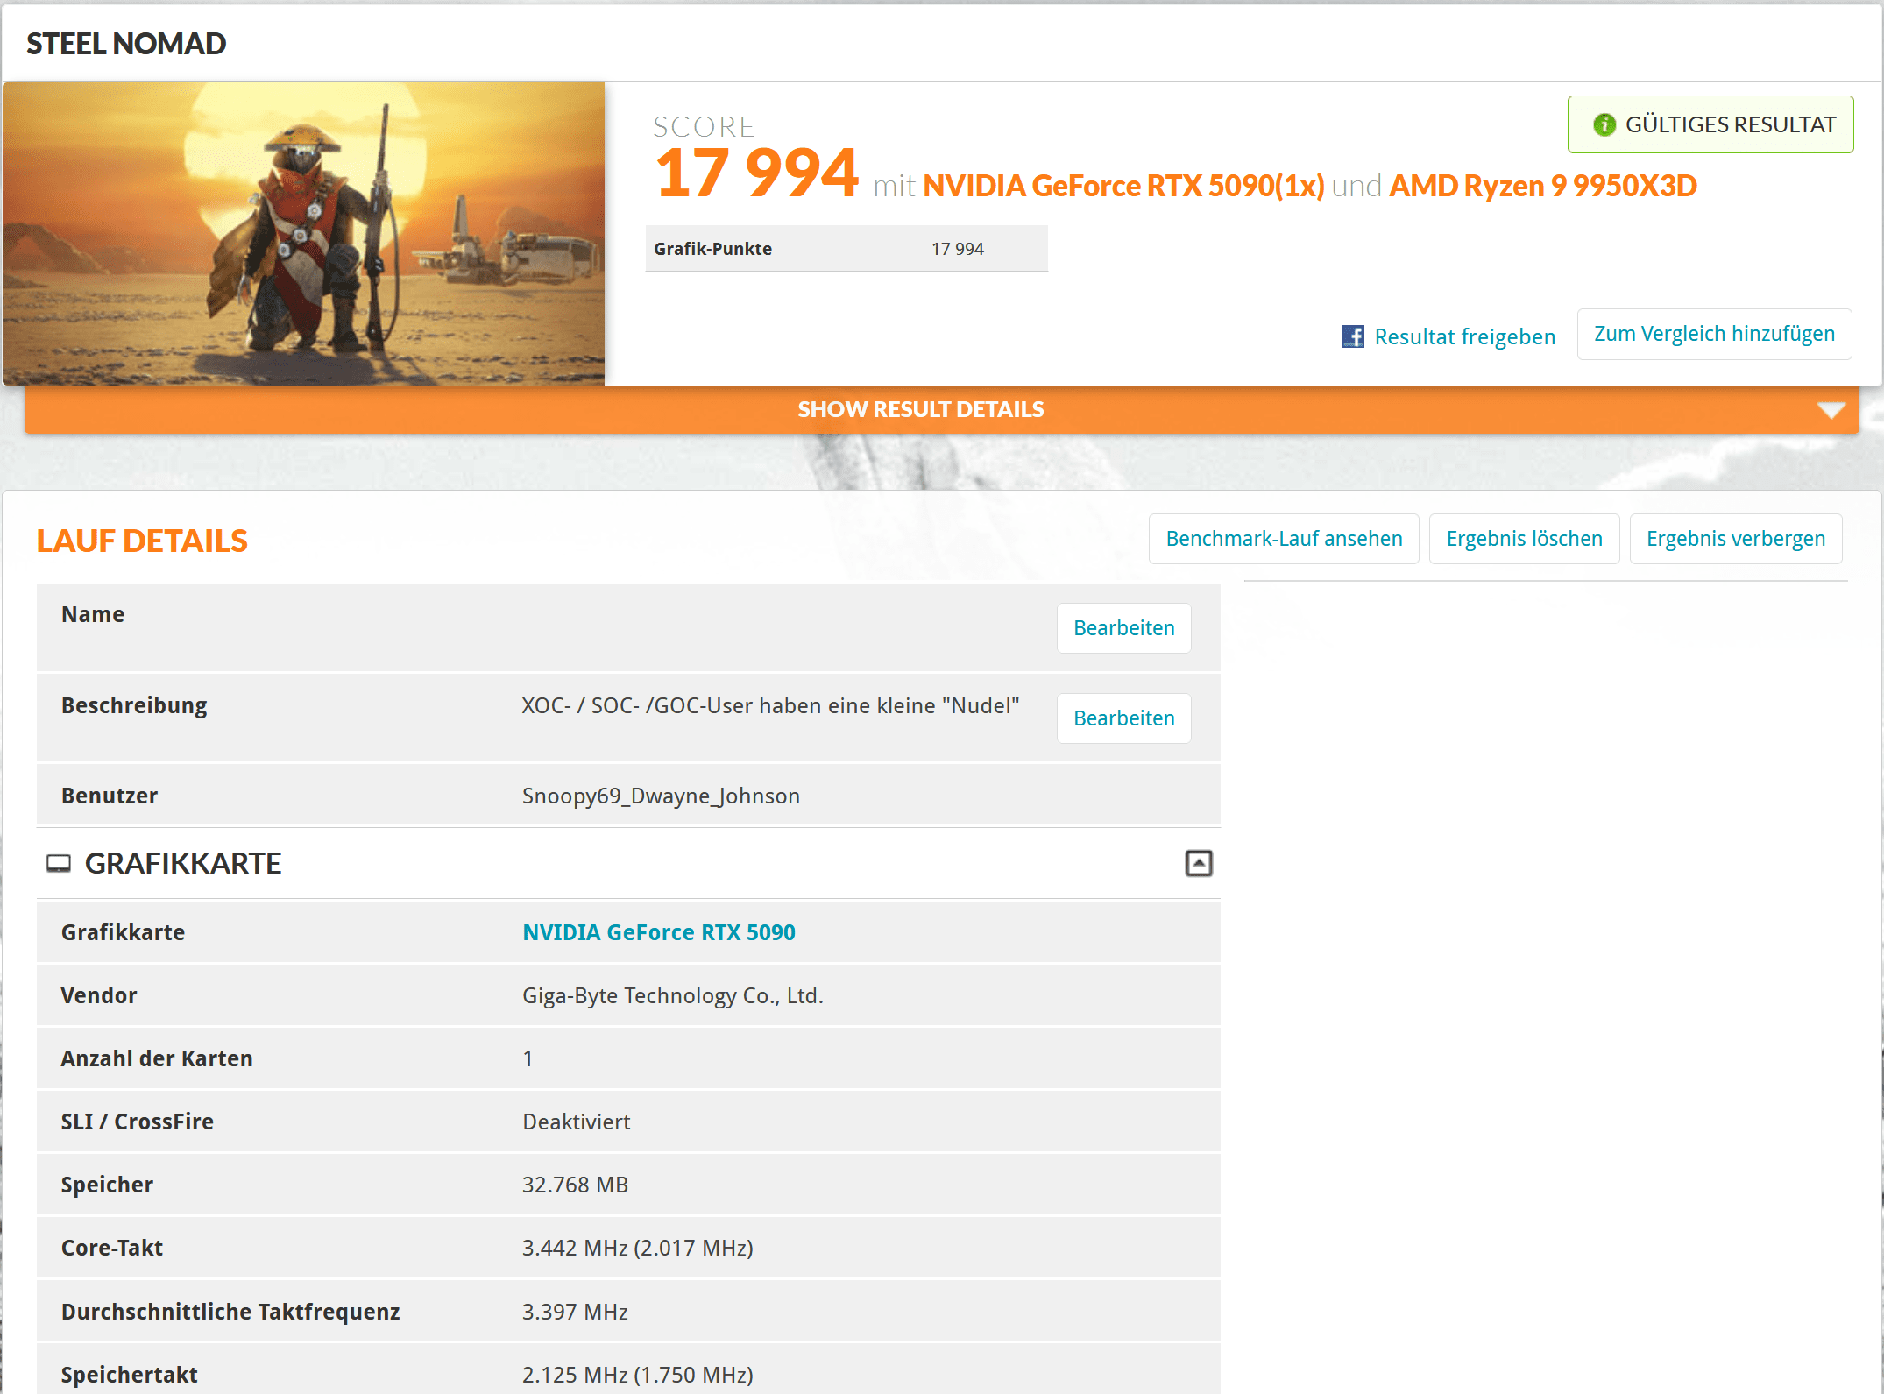Screen dimensions: 1884x1394
Task: Click Resultat freigeben link
Action: [1464, 336]
